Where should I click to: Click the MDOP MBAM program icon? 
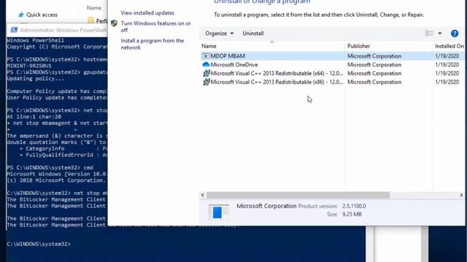[x=206, y=56]
